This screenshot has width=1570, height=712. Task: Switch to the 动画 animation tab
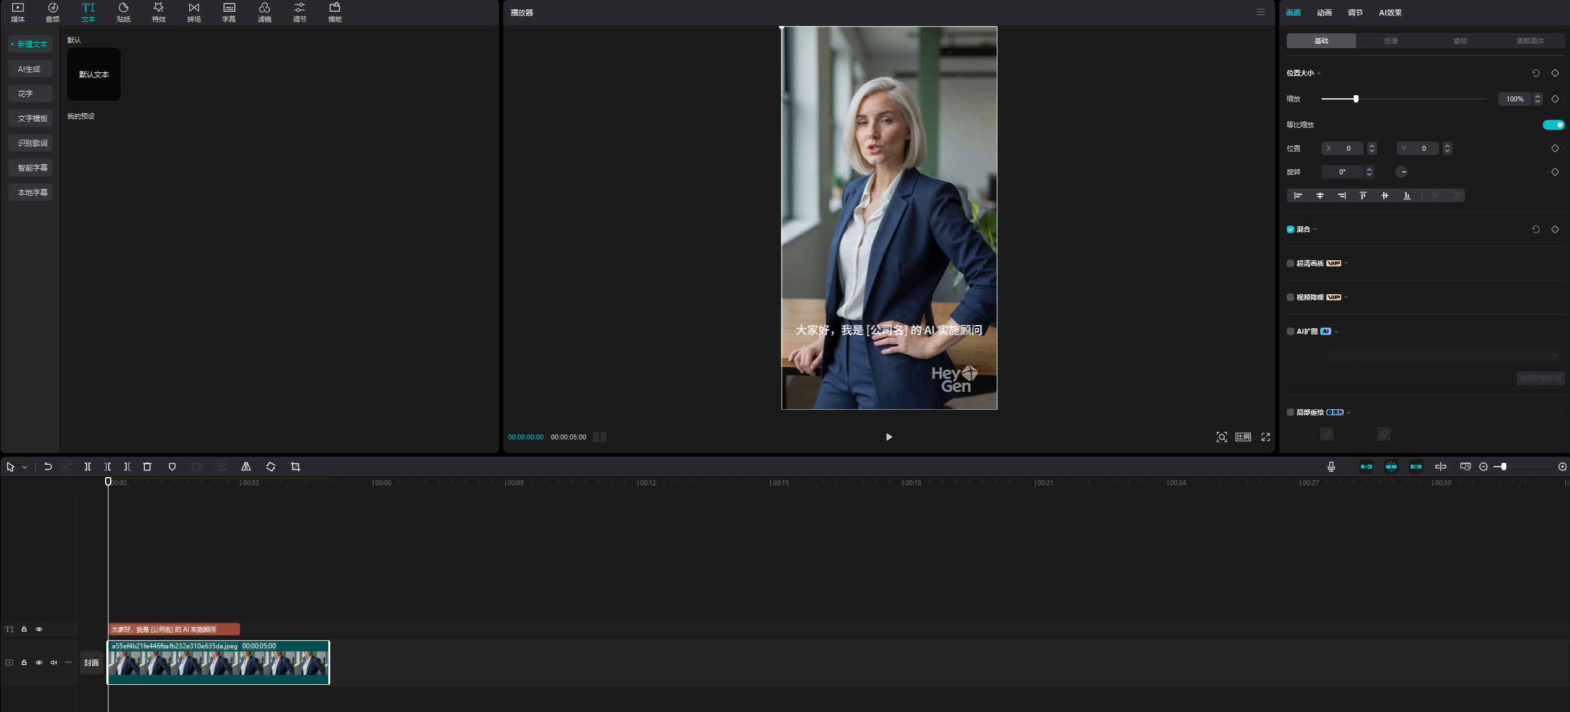point(1324,12)
